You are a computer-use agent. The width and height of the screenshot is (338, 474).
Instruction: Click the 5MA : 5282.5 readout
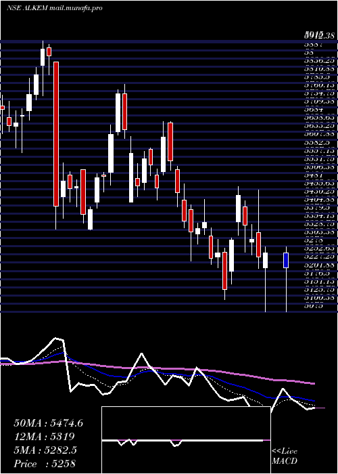point(45,450)
